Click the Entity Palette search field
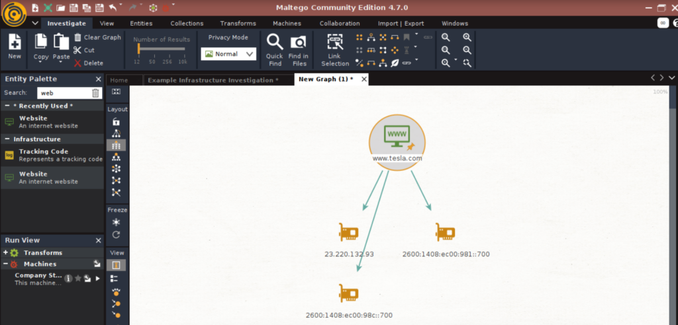The height and width of the screenshot is (325, 678). point(64,92)
